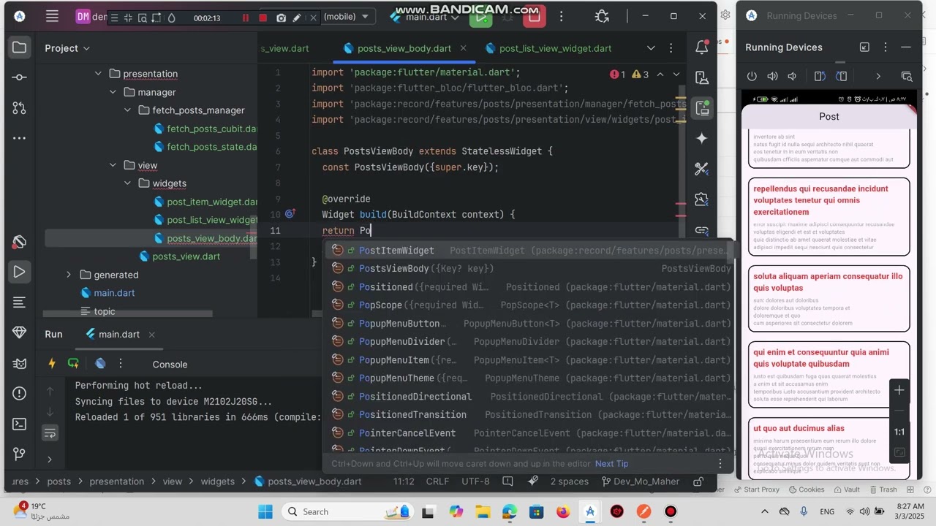Click the Flutter Hot Reload lightning bolt

(52, 364)
